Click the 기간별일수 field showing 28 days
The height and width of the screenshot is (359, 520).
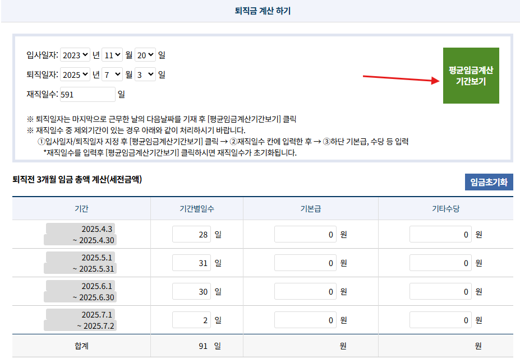(x=191, y=234)
